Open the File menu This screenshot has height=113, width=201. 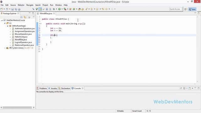click(2, 5)
